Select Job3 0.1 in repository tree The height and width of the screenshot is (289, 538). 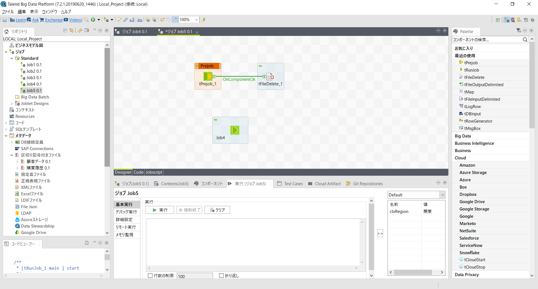tap(34, 78)
